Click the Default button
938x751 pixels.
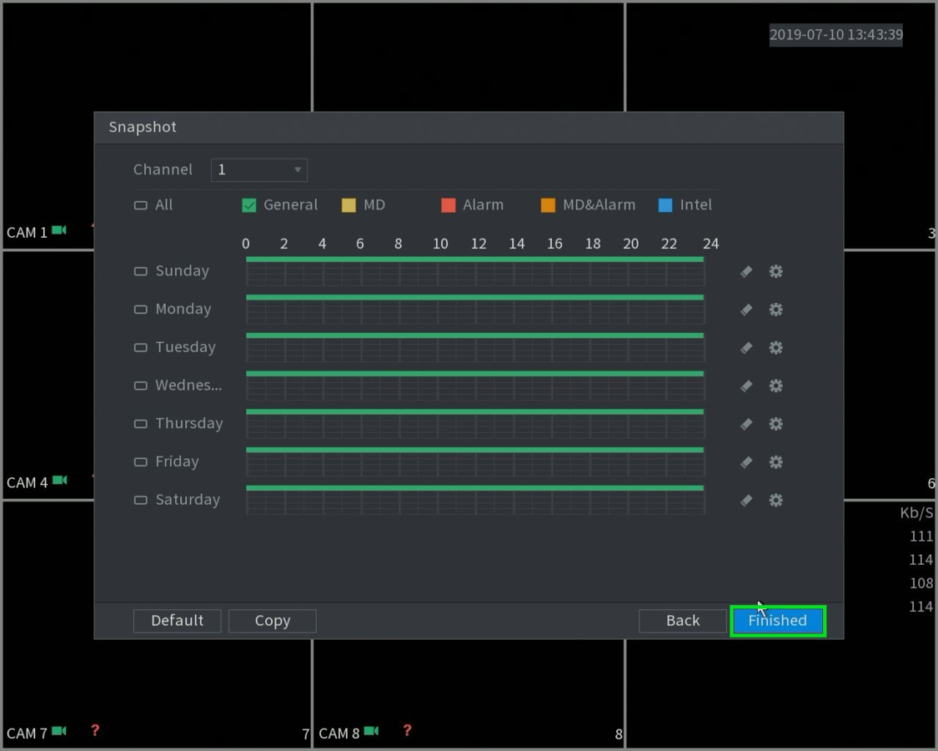(177, 621)
